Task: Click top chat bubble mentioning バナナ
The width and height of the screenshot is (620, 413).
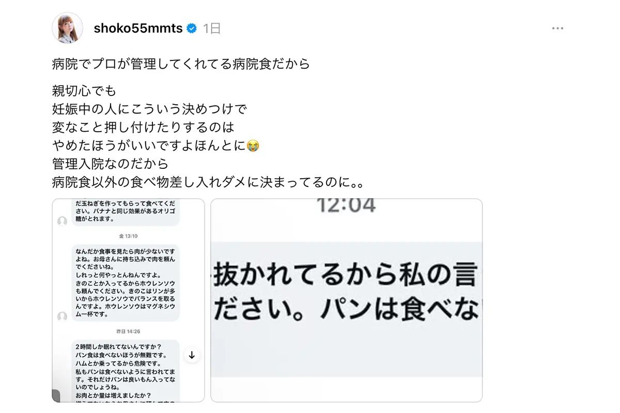Action: point(125,212)
